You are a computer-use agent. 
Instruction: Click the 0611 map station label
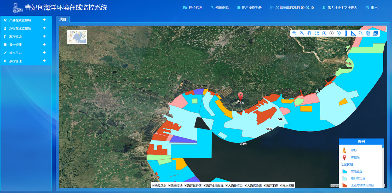coord(281,119)
